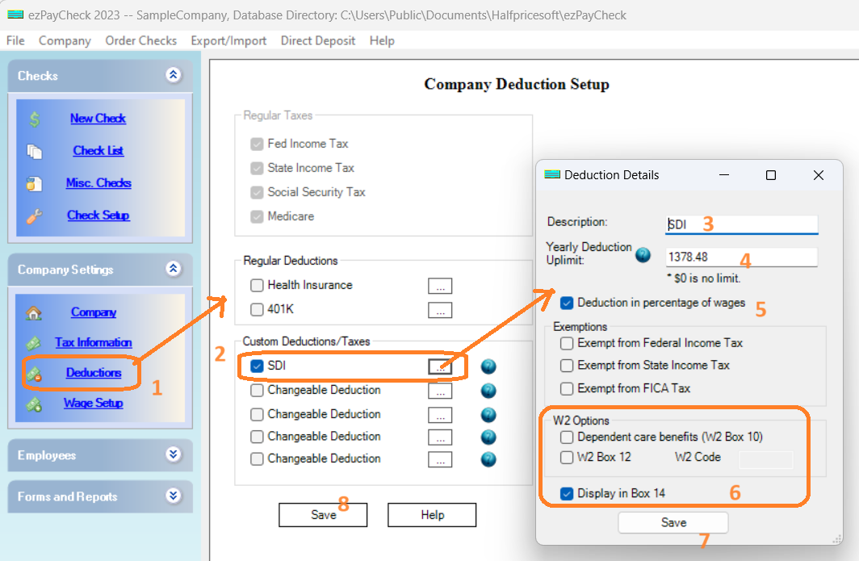Open the Direct Deposit menu
This screenshot has width=859, height=561.
[317, 40]
